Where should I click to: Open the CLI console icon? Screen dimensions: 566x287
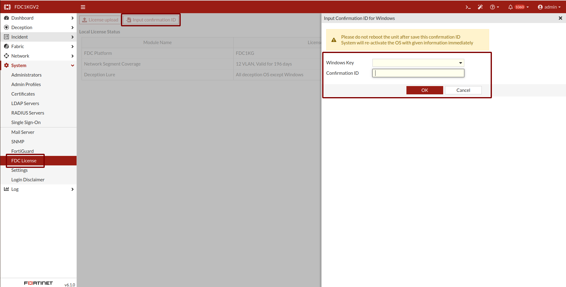(468, 7)
